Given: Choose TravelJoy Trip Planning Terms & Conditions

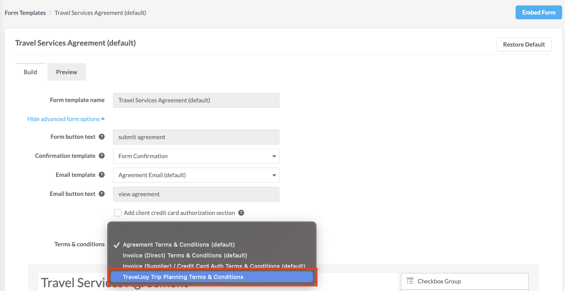Looking at the screenshot, I should click(212, 277).
